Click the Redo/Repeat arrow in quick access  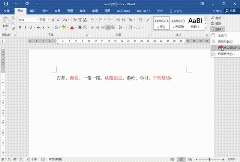27,3
